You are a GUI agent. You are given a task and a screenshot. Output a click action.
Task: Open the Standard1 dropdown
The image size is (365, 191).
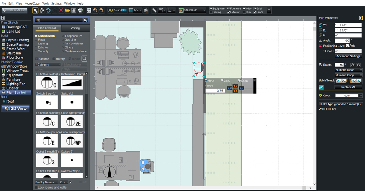pyautogui.click(x=192, y=10)
